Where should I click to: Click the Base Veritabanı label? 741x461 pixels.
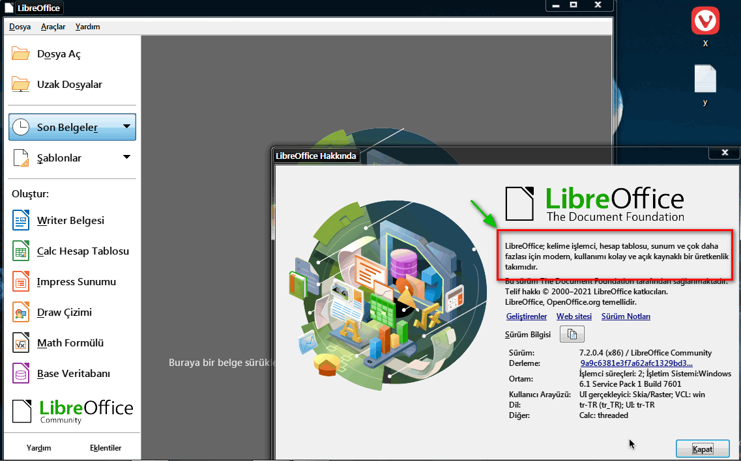pos(74,374)
